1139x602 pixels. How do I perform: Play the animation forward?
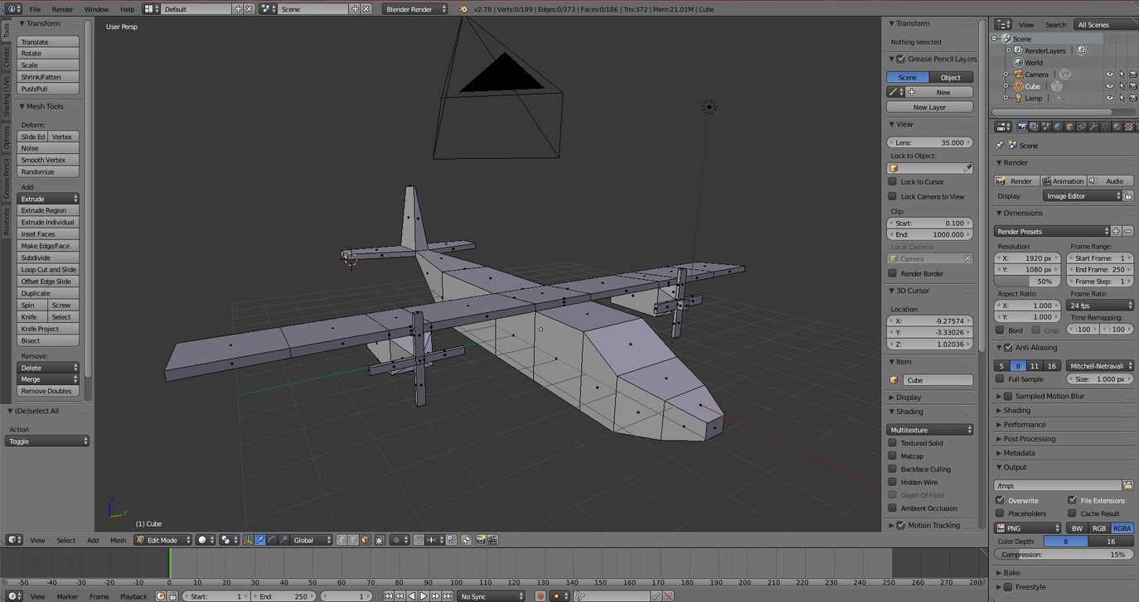point(424,596)
